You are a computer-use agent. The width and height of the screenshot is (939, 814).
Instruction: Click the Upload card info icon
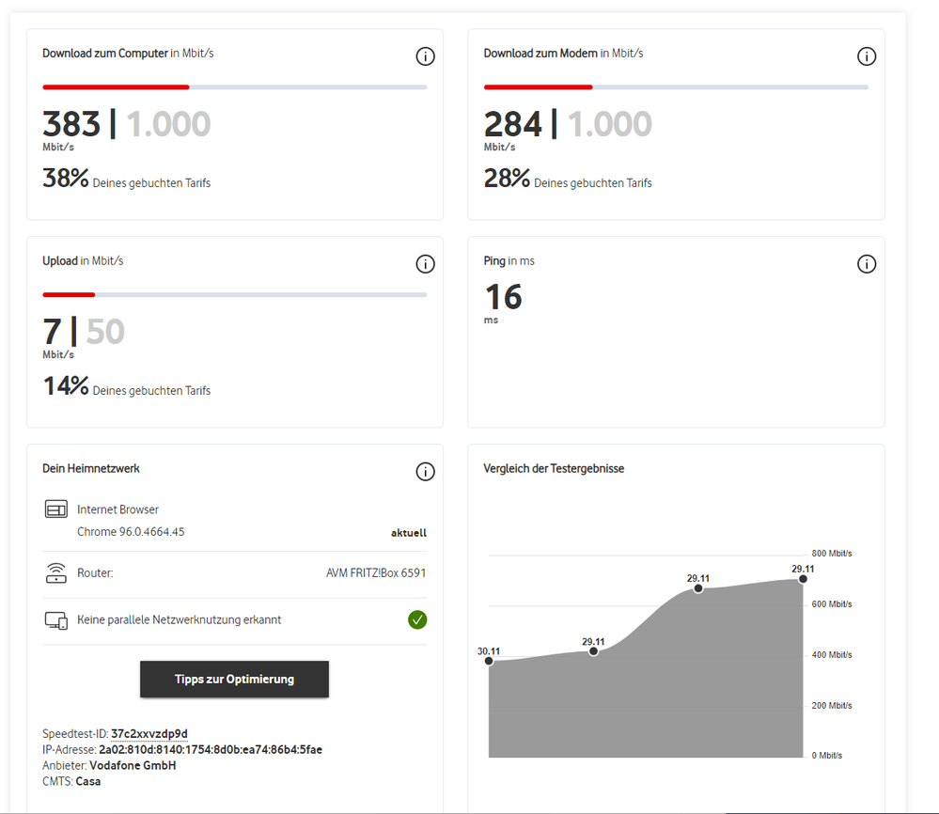coord(425,264)
